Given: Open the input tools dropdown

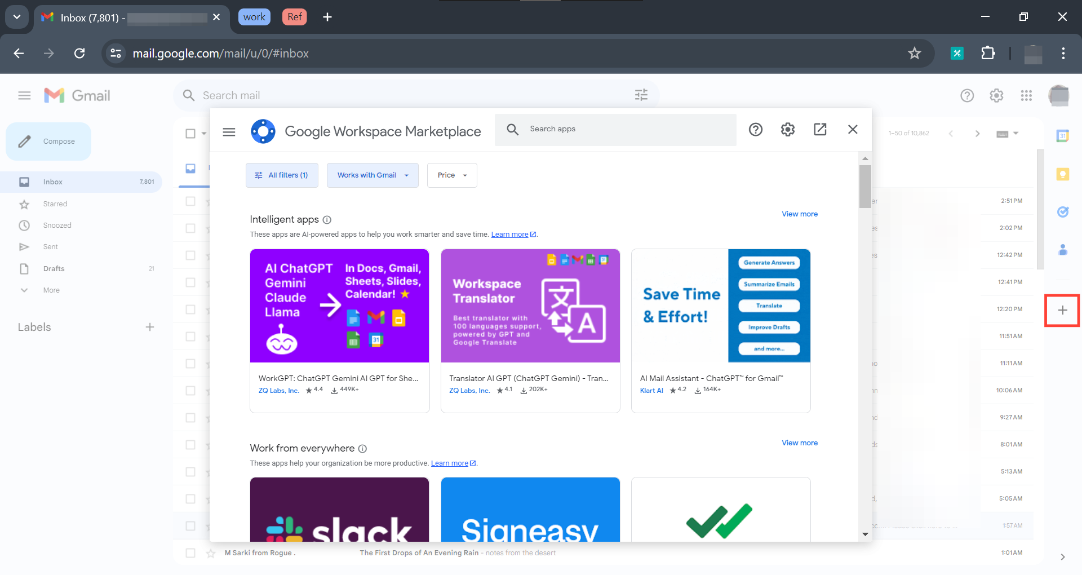Looking at the screenshot, I should (x=1007, y=134).
